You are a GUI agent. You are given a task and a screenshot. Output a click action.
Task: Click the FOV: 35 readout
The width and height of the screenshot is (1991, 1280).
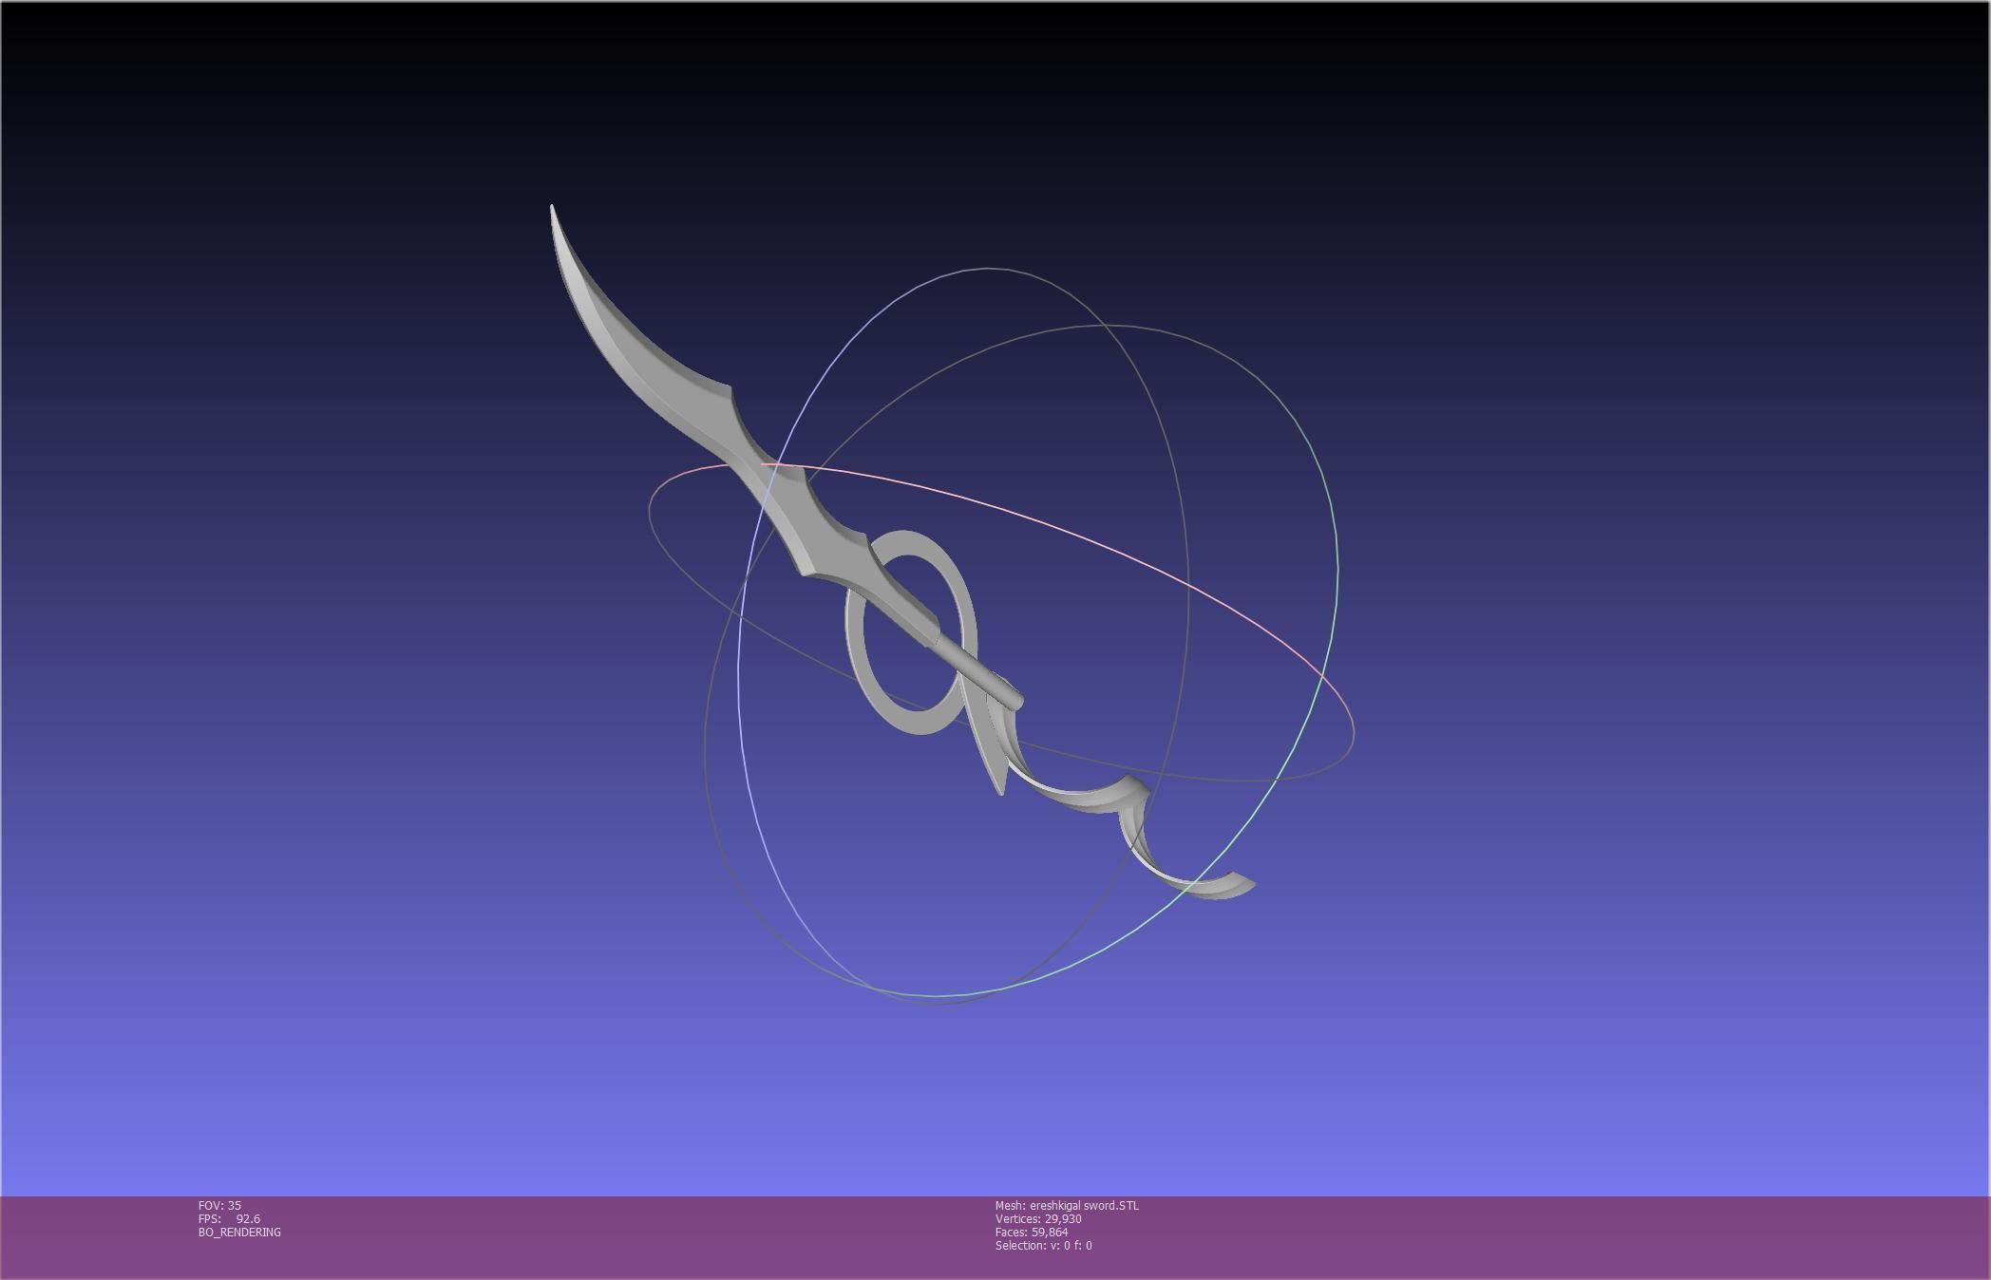point(219,1206)
